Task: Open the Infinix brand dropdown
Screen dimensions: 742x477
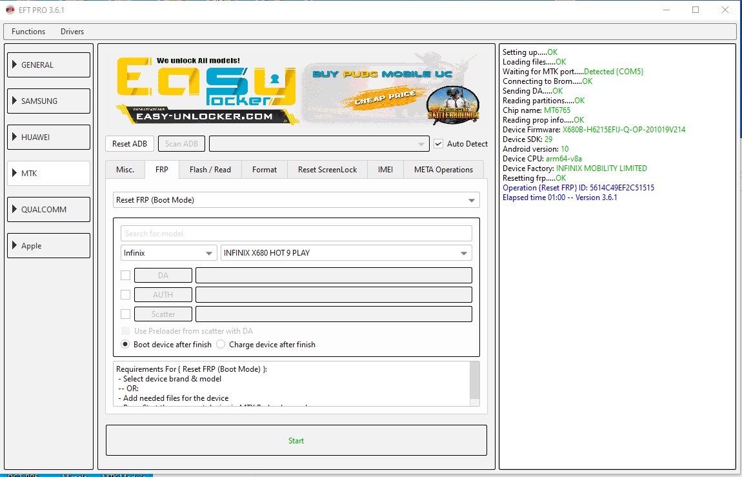Action: (169, 252)
